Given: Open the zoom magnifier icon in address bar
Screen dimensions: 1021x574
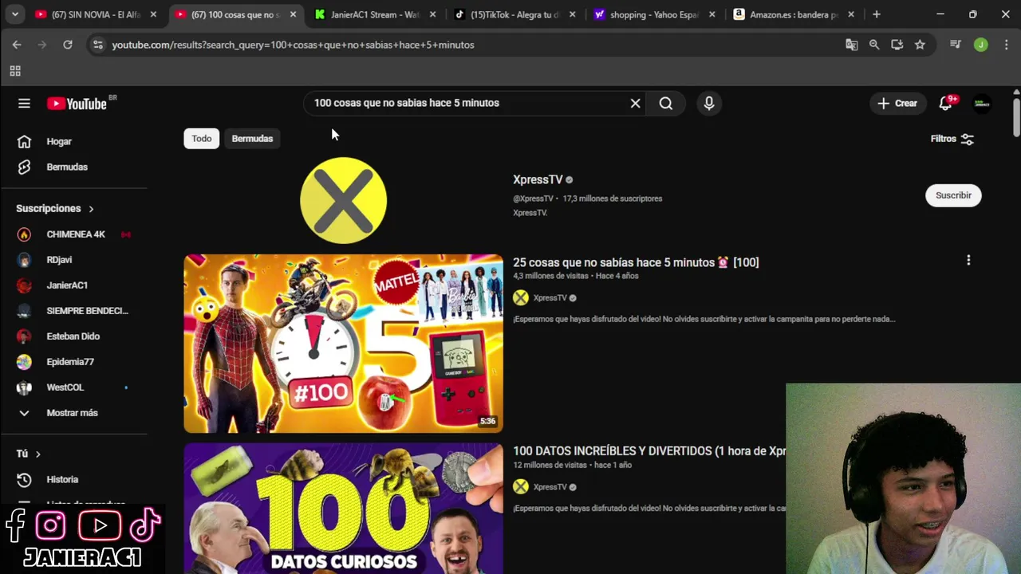Looking at the screenshot, I should pos(874,45).
